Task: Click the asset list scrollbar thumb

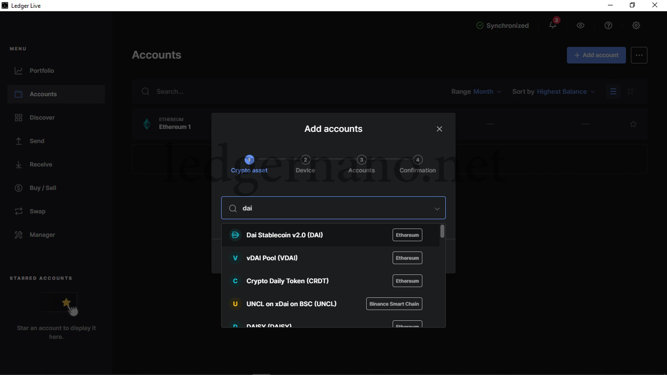Action: tap(442, 231)
